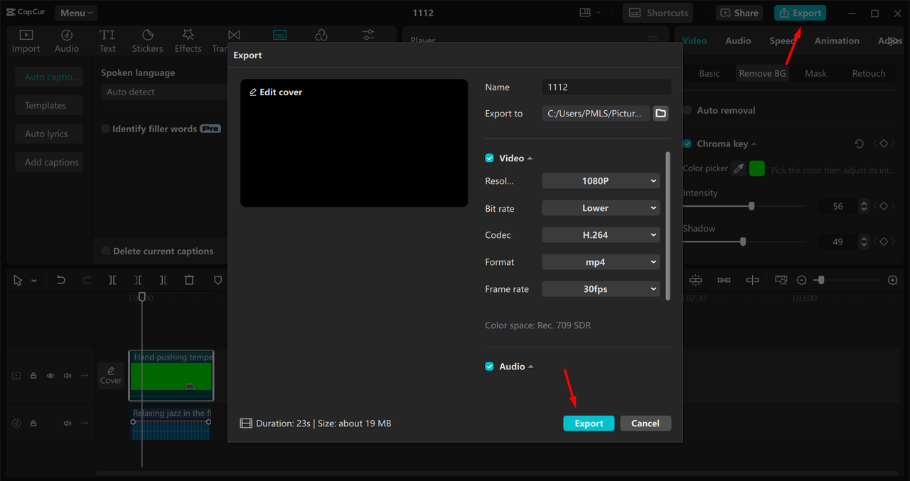Image resolution: width=910 pixels, height=481 pixels.
Task: Check Delete current captions option
Action: tap(105, 251)
